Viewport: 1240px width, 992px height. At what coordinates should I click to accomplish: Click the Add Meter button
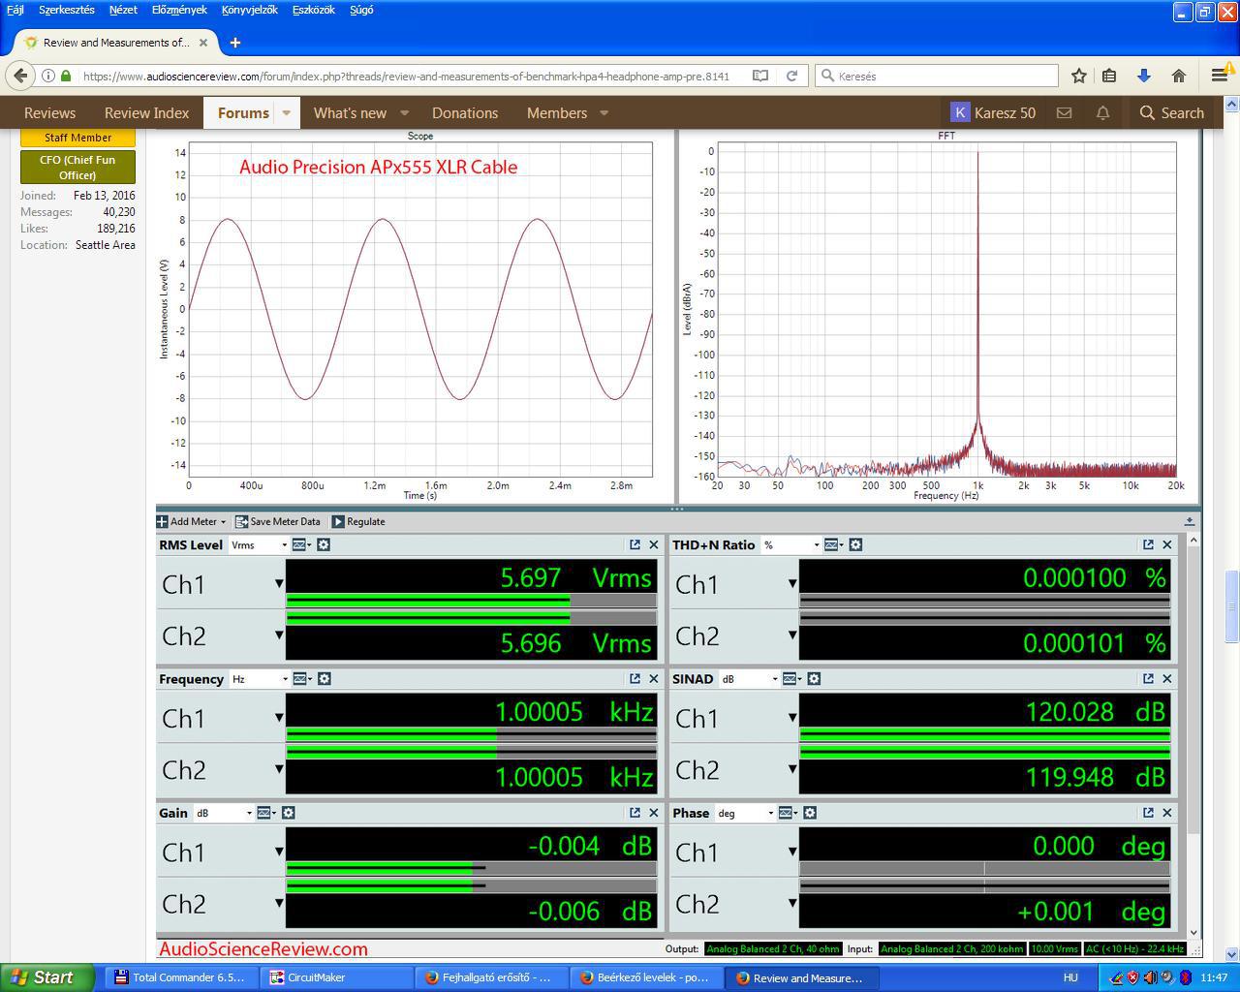tap(192, 521)
